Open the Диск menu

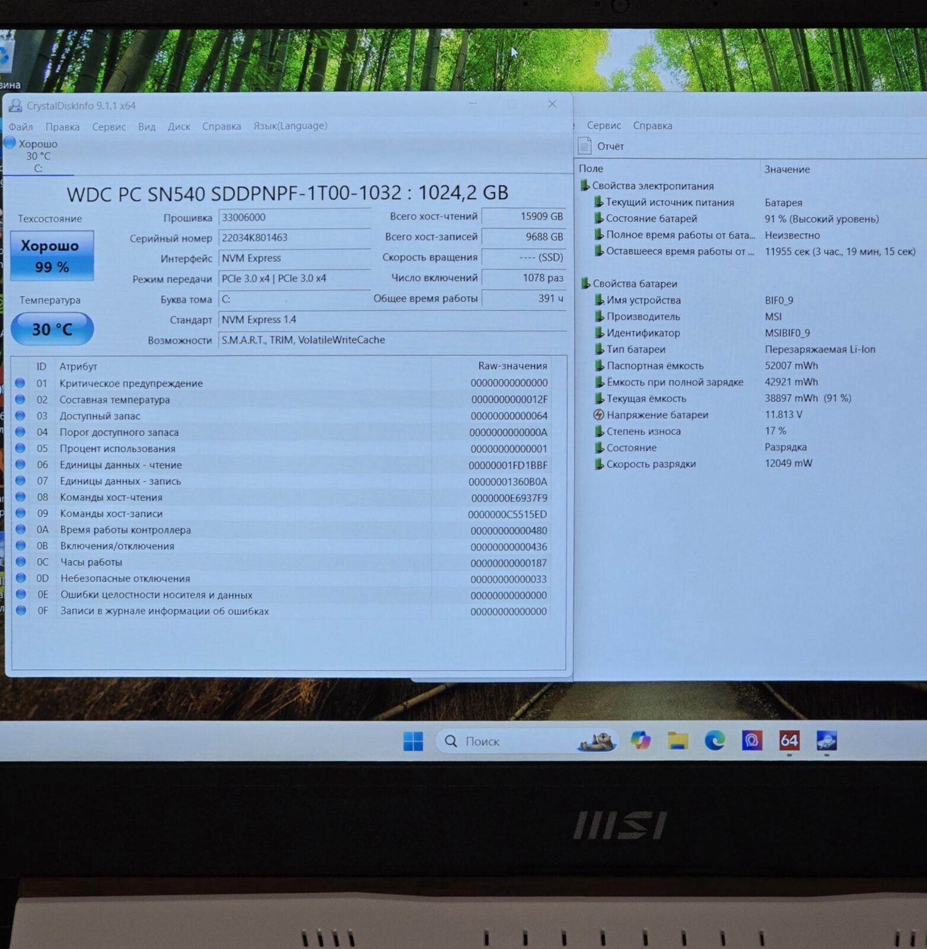click(179, 126)
